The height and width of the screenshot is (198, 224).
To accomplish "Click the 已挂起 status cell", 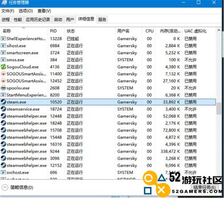I will pos(73,39).
